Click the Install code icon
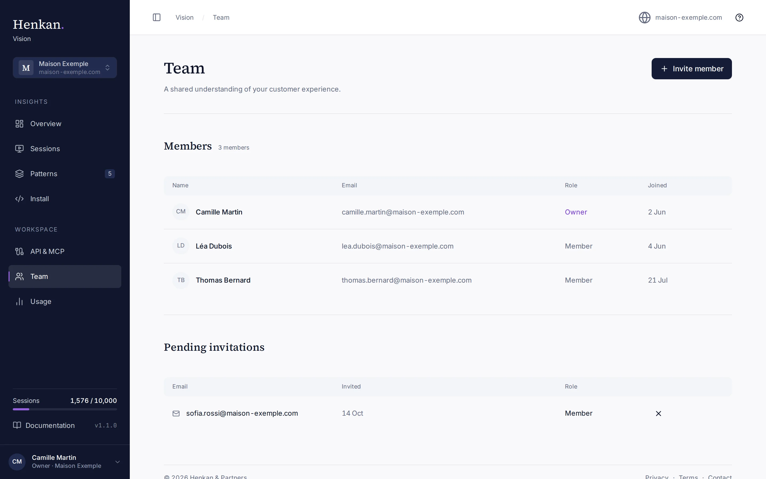The image size is (766, 479). click(x=19, y=199)
